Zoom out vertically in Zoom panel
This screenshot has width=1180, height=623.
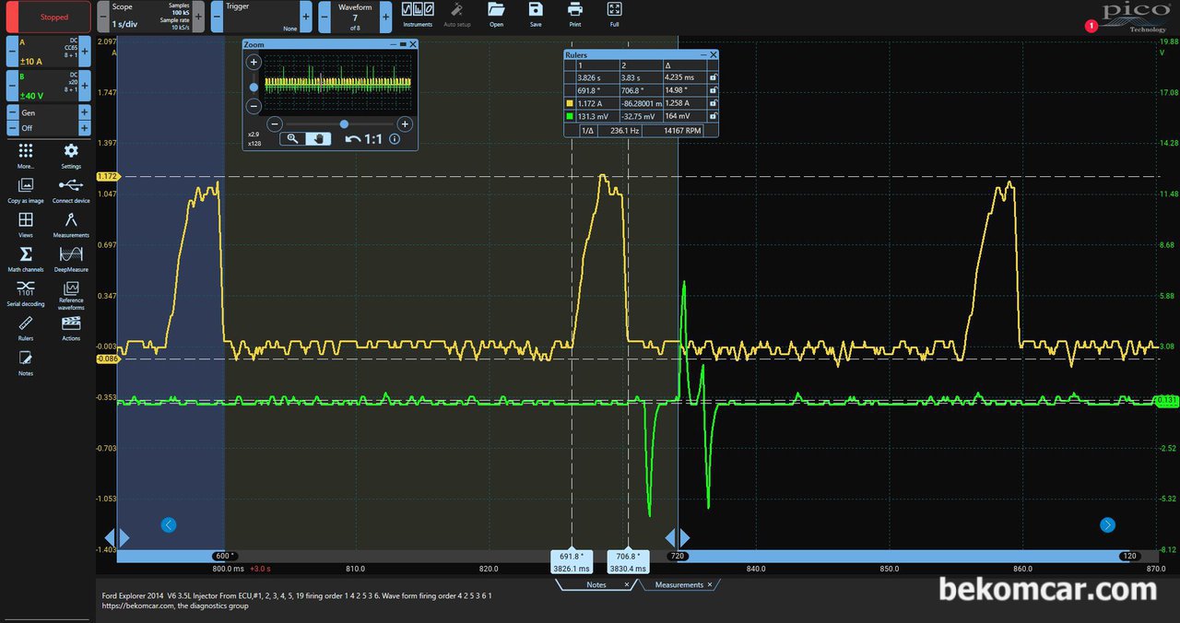pos(254,106)
